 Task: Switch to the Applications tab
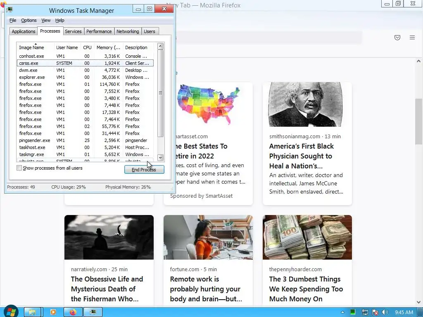coord(24,31)
